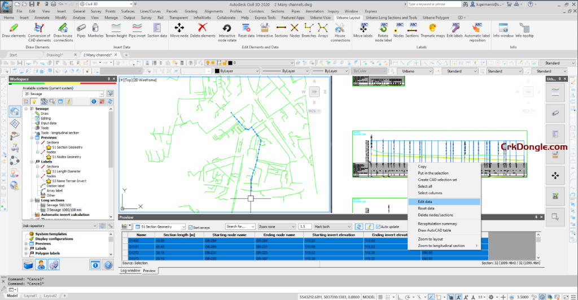Switch to the Log window tab
This screenshot has width=578, height=300.
[130, 271]
